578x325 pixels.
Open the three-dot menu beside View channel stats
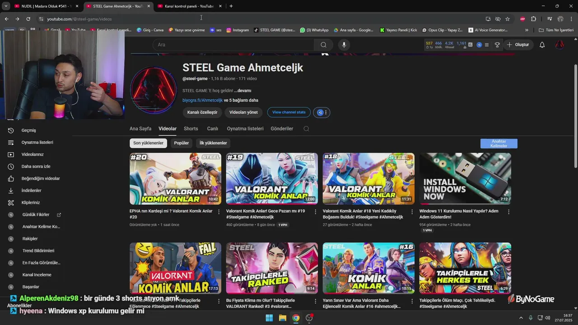click(x=326, y=112)
